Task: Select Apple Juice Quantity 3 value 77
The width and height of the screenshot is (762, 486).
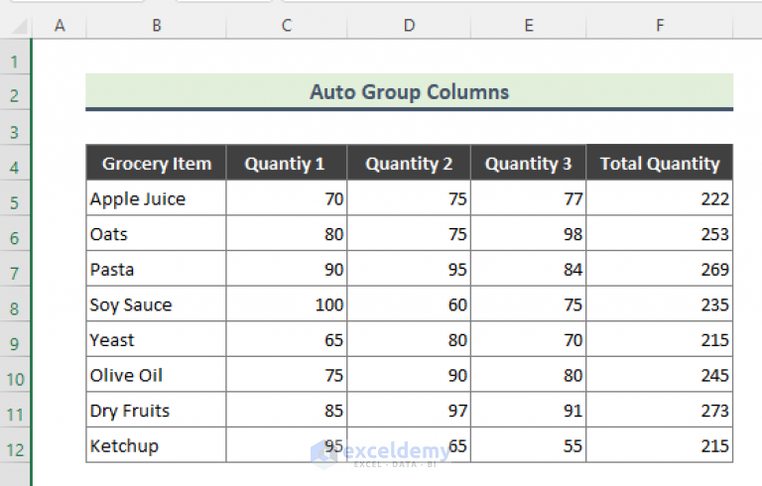Action: point(529,198)
